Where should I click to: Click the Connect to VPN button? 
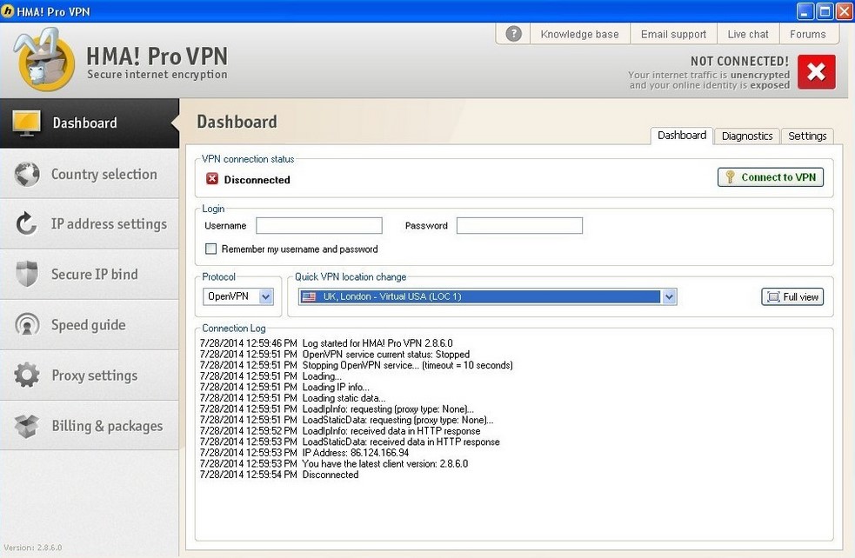[771, 176]
